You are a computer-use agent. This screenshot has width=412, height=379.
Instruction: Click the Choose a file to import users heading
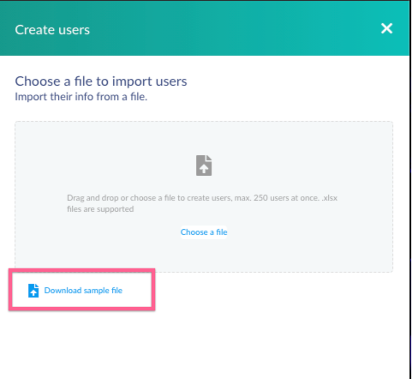point(101,81)
